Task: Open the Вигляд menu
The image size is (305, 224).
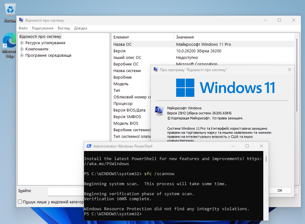Action: [x=64, y=28]
